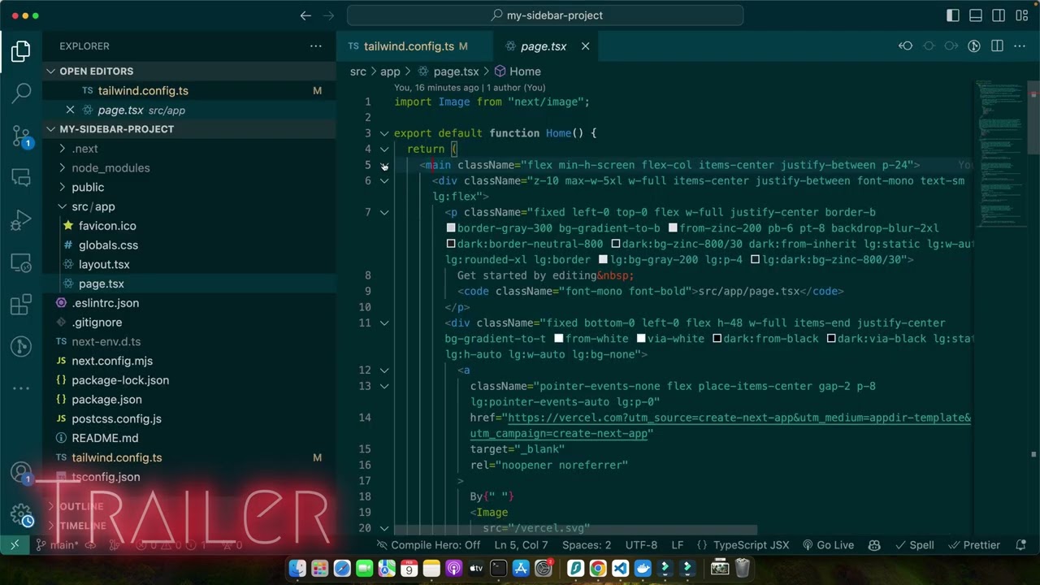
Task: Open the Source Control view
Action: click(x=21, y=136)
